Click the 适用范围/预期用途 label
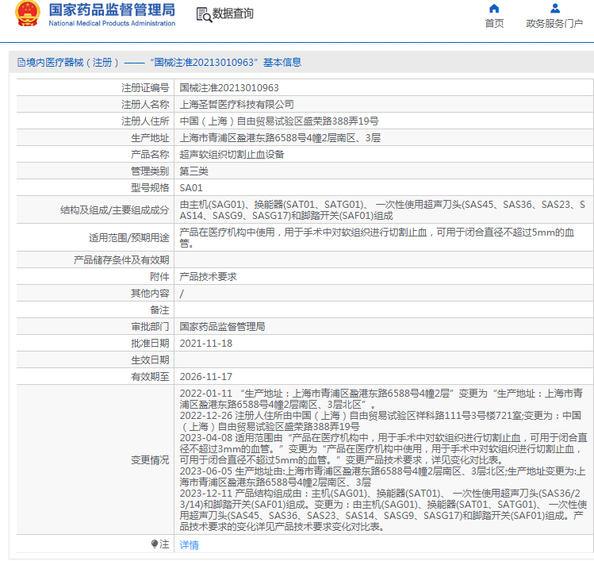Screen dimensions: 594x561 pyautogui.click(x=128, y=238)
